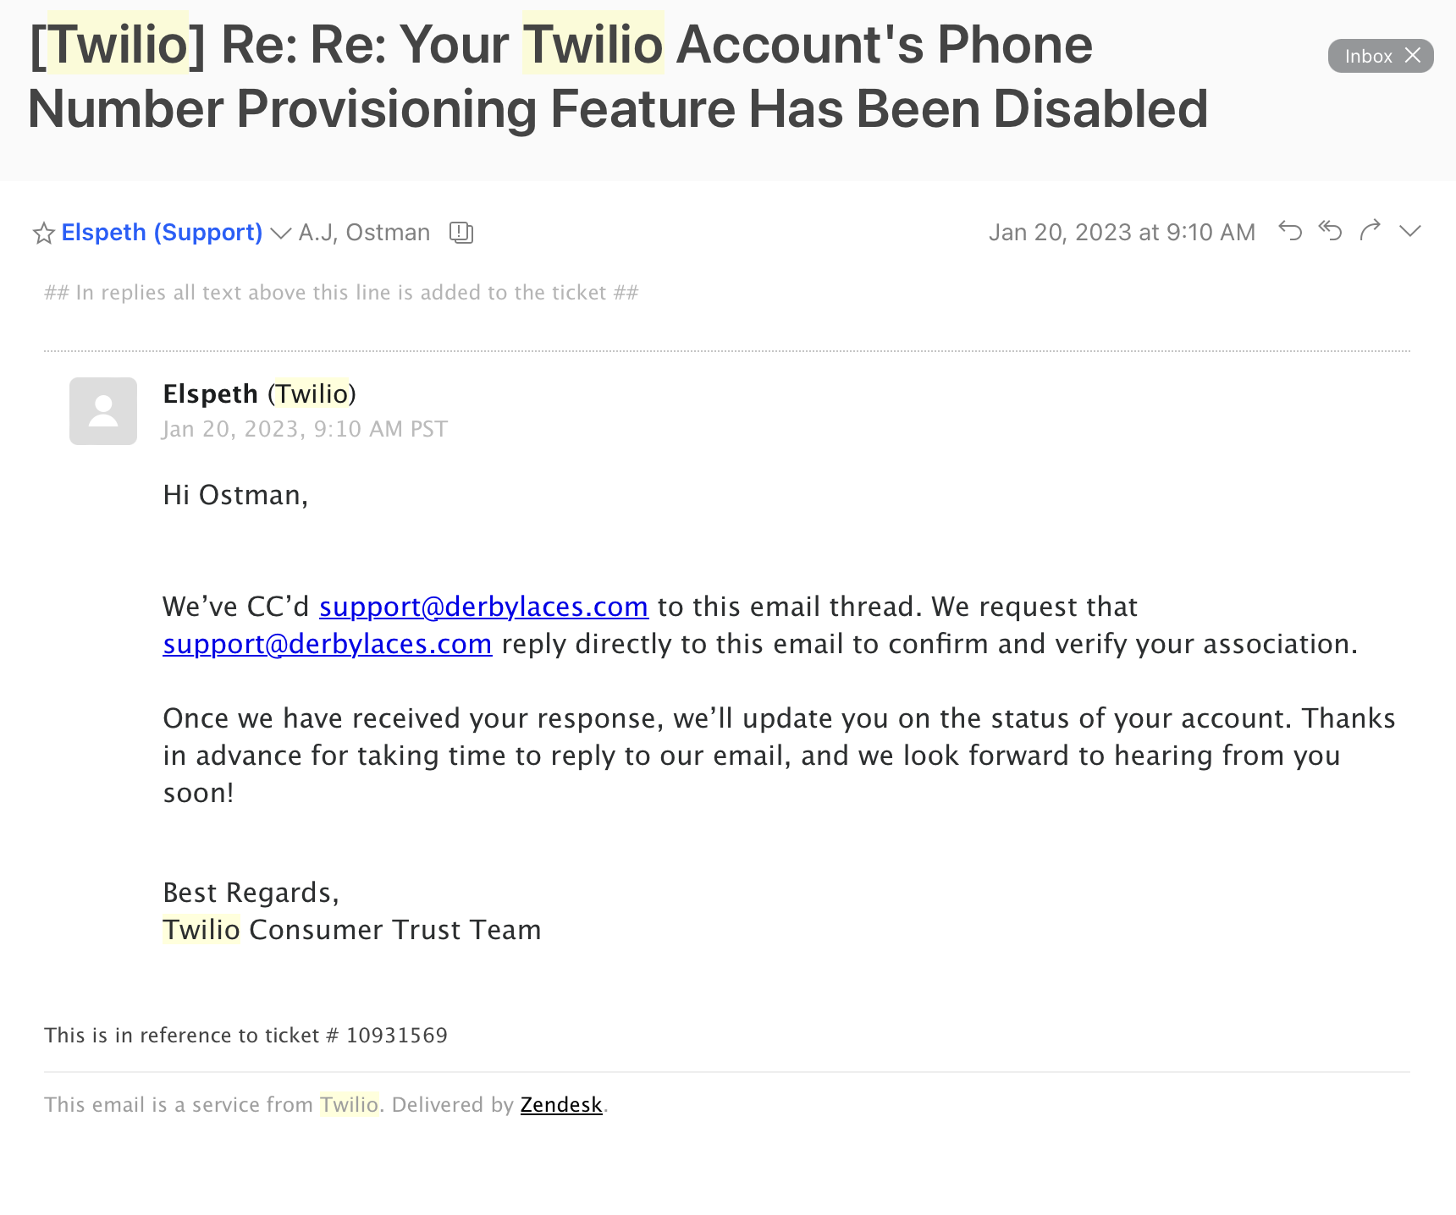The height and width of the screenshot is (1215, 1456).
Task: Click the message info icon near recipients
Action: (461, 233)
